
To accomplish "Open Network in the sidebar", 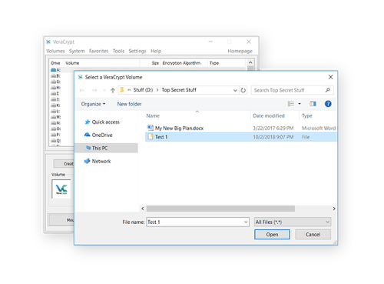I will [x=98, y=161].
